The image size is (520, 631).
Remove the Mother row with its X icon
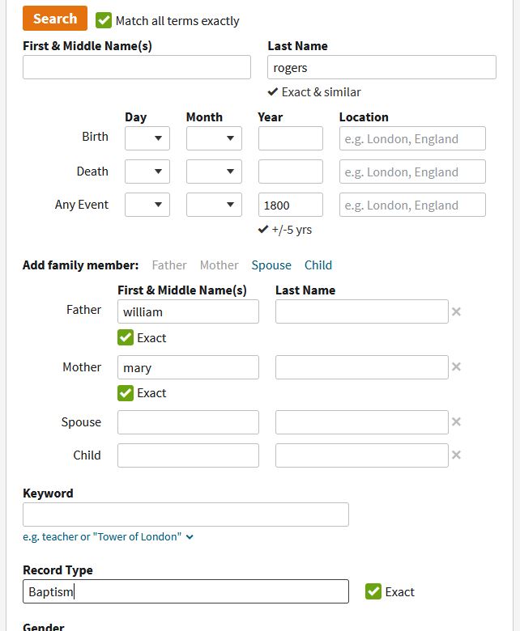click(456, 367)
